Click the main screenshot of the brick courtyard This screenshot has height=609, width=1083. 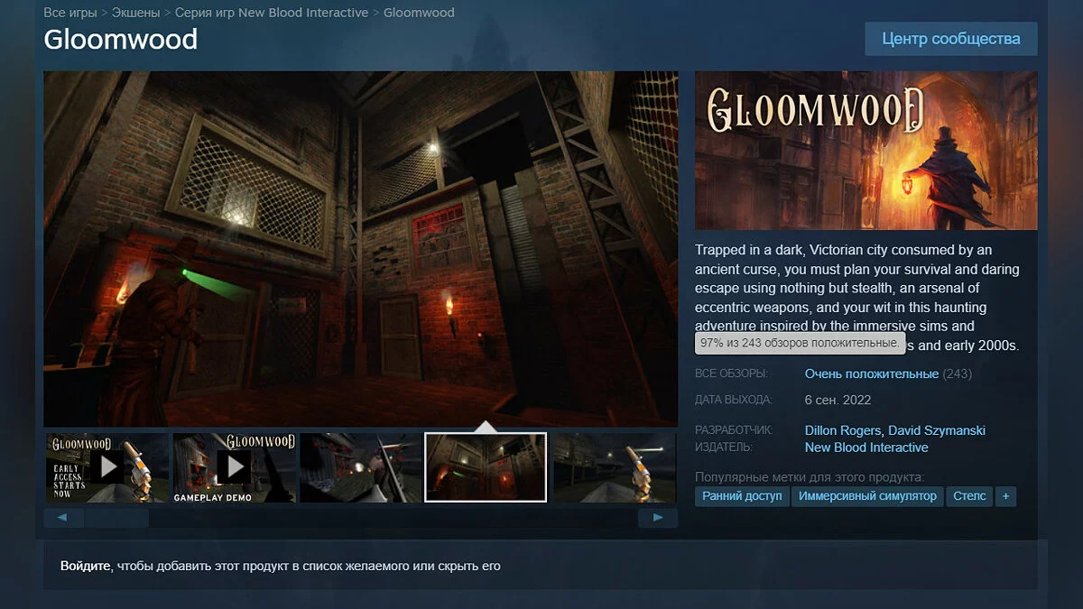tap(360, 248)
